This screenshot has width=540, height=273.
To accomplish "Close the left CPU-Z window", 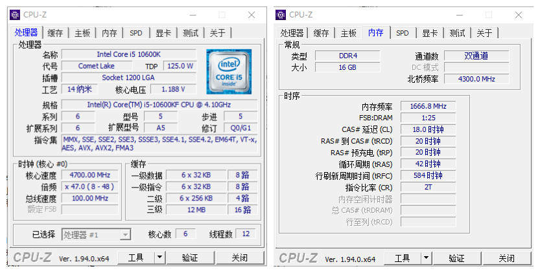I will coord(252,15).
